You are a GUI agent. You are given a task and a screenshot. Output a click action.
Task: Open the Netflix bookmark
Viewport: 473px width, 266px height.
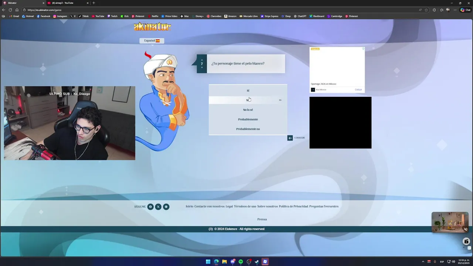[x=153, y=16]
